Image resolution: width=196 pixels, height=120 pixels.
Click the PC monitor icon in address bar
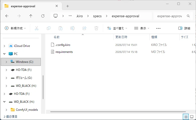[x=56, y=16]
